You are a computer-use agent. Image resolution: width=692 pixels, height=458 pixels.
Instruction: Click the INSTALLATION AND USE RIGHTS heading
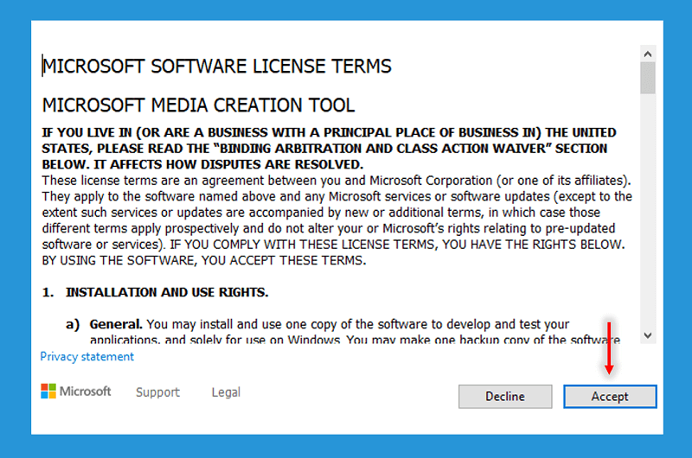click(167, 292)
